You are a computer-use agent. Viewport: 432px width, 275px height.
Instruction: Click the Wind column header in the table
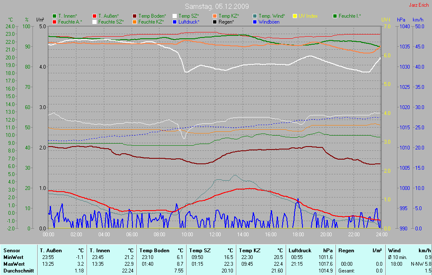click(x=394, y=250)
